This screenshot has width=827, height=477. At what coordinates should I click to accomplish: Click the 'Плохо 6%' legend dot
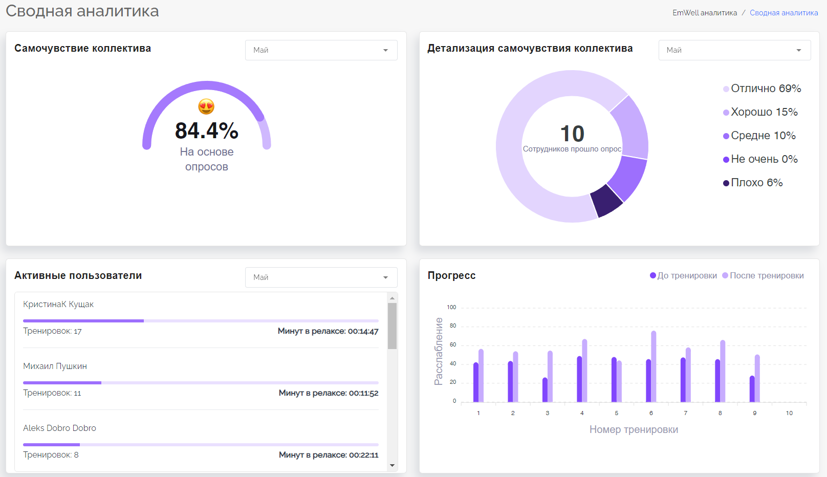[x=726, y=183]
